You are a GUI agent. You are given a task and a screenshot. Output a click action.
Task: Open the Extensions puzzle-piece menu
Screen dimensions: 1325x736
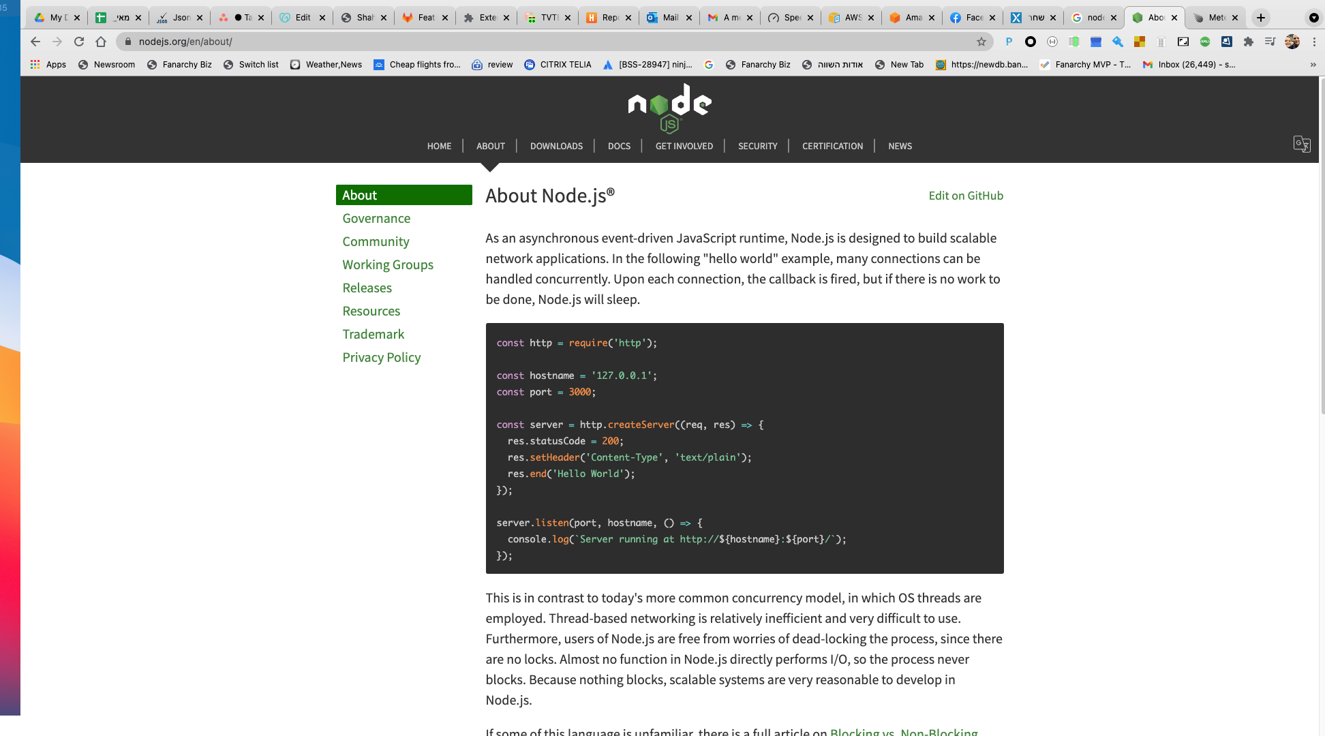click(1249, 42)
